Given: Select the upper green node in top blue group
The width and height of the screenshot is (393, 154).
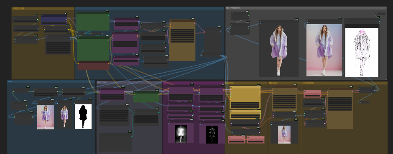Looking at the screenshot, I should point(93,22).
